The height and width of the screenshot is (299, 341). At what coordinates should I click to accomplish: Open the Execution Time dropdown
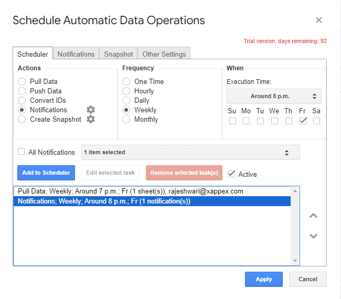tap(274, 96)
